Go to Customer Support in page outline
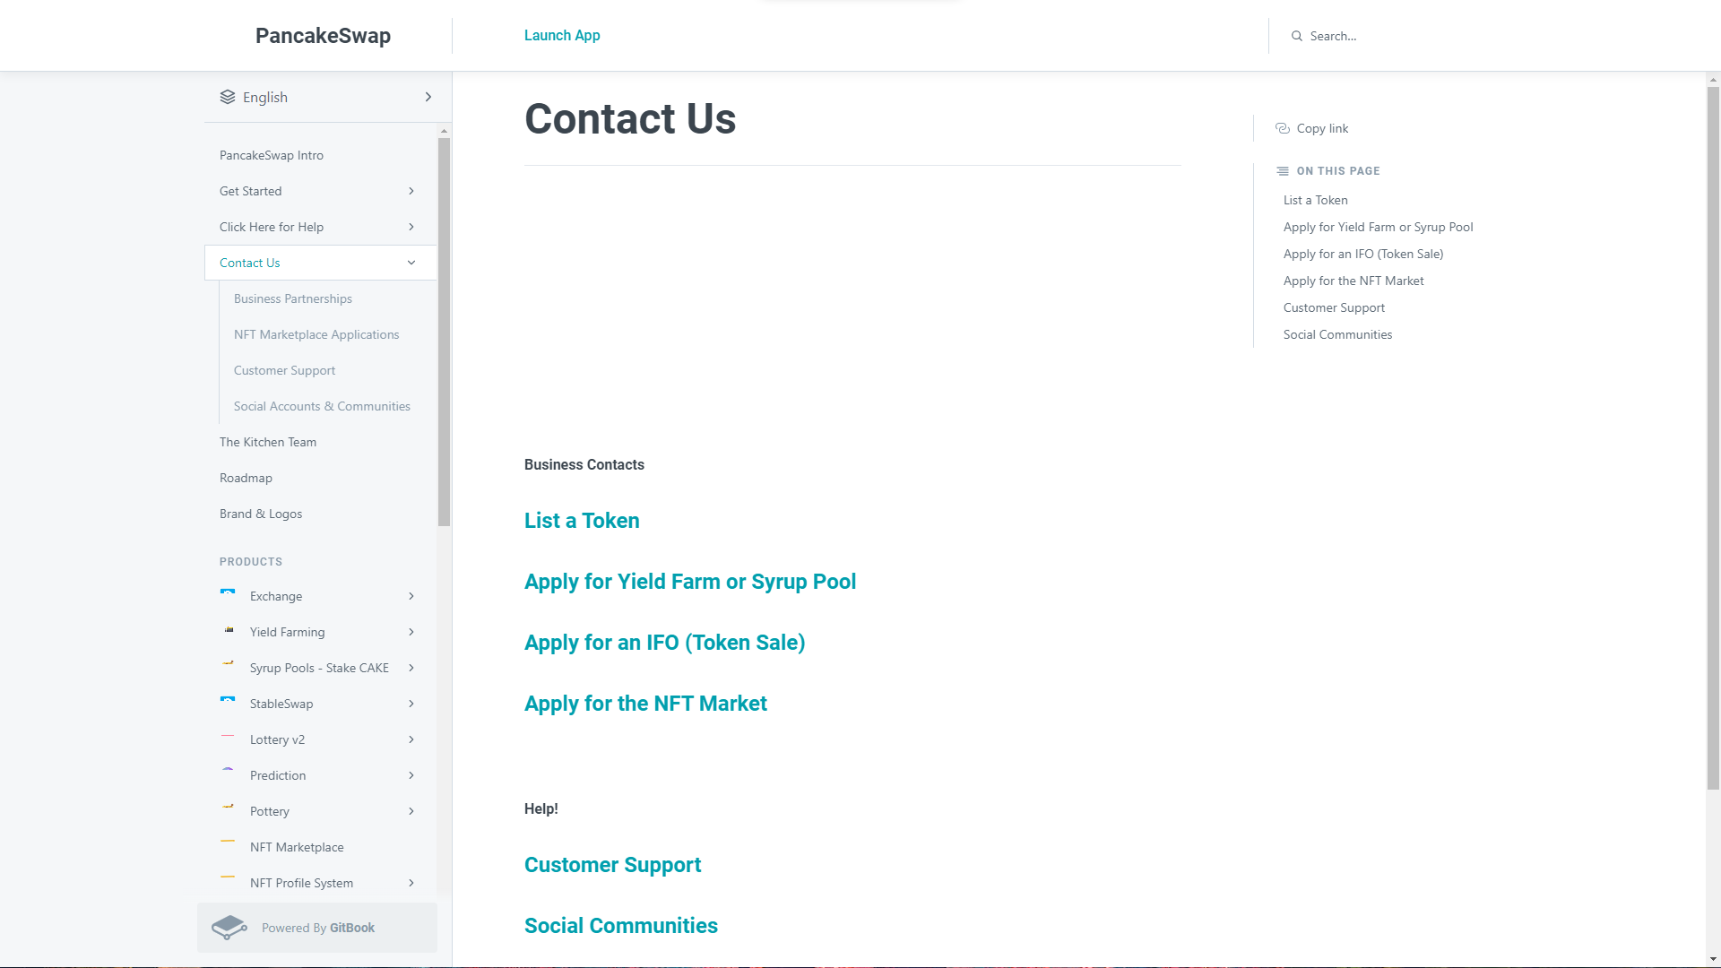Image resolution: width=1721 pixels, height=968 pixels. click(1334, 307)
